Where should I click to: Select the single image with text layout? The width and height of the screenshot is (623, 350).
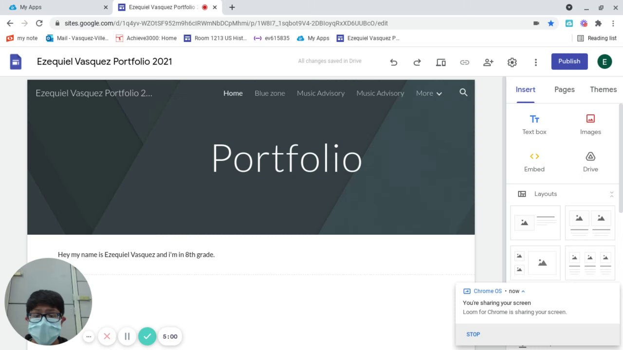[x=535, y=223]
